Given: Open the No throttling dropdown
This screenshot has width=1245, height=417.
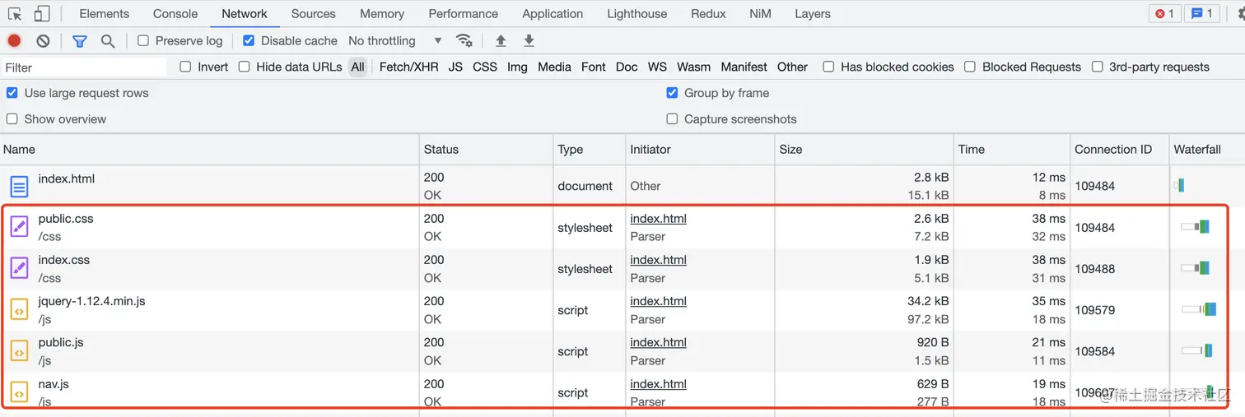Looking at the screenshot, I should point(394,40).
